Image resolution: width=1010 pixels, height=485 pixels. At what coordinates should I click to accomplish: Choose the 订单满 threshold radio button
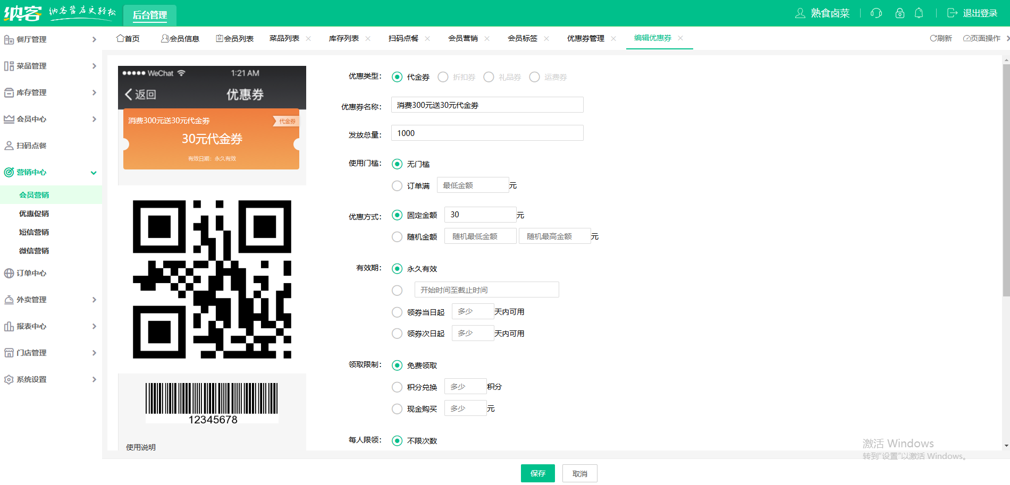pyautogui.click(x=397, y=186)
